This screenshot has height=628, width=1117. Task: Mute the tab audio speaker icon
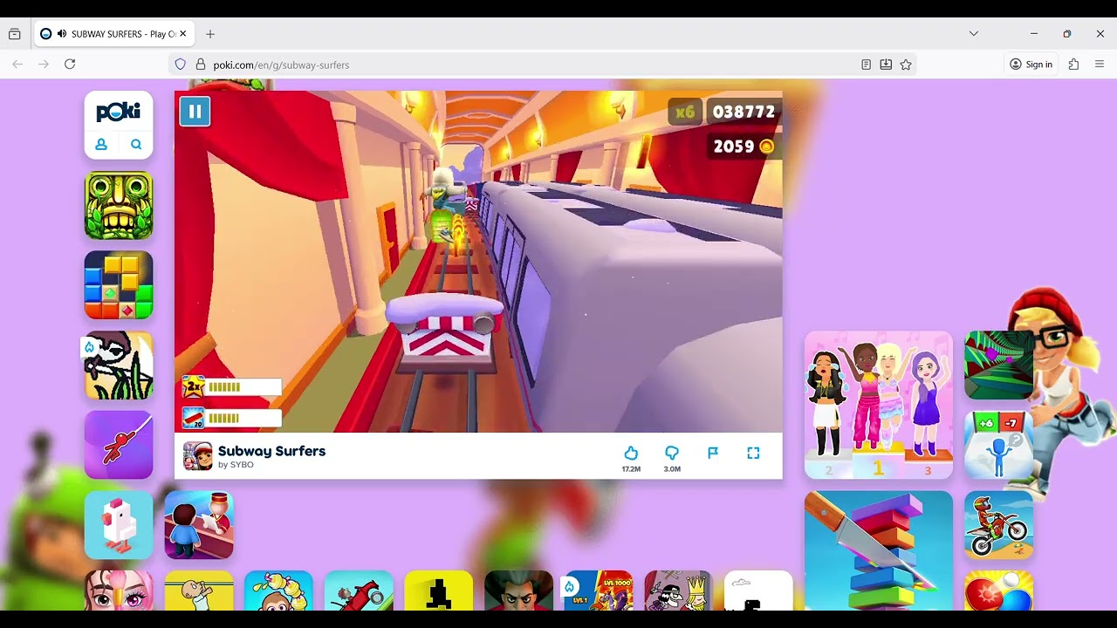[x=62, y=34]
